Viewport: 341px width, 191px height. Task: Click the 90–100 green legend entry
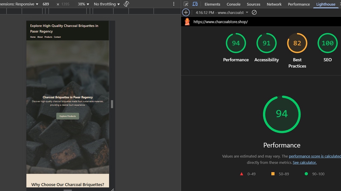314,174
